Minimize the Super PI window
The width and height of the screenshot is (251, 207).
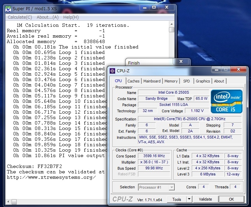(145, 7)
